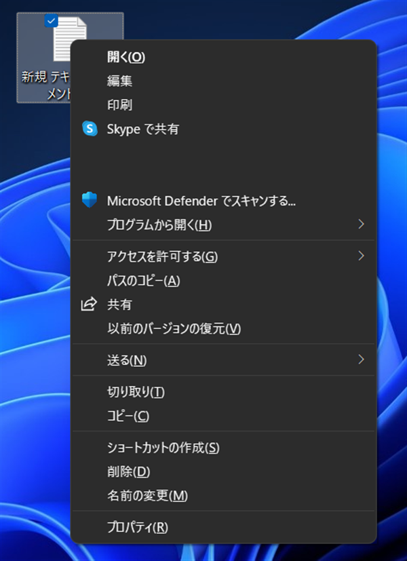Select アクセスを許可する(G) menu entry
This screenshot has width=407, height=561.
click(224, 256)
